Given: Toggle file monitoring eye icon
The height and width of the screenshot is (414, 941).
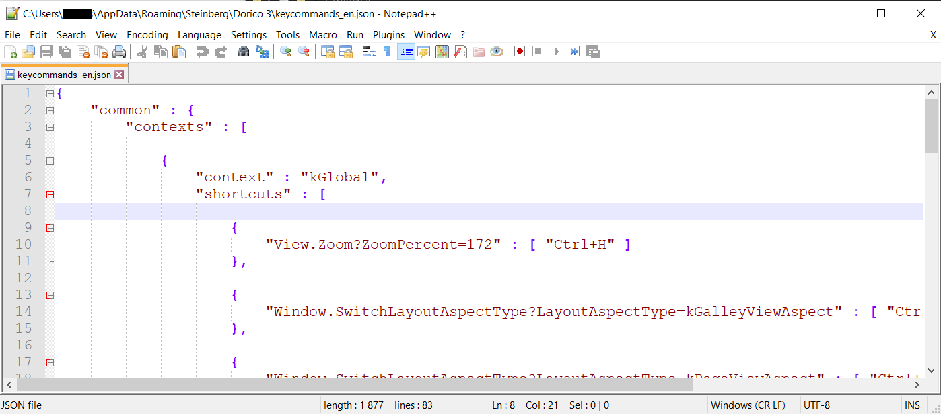Looking at the screenshot, I should pos(497,52).
